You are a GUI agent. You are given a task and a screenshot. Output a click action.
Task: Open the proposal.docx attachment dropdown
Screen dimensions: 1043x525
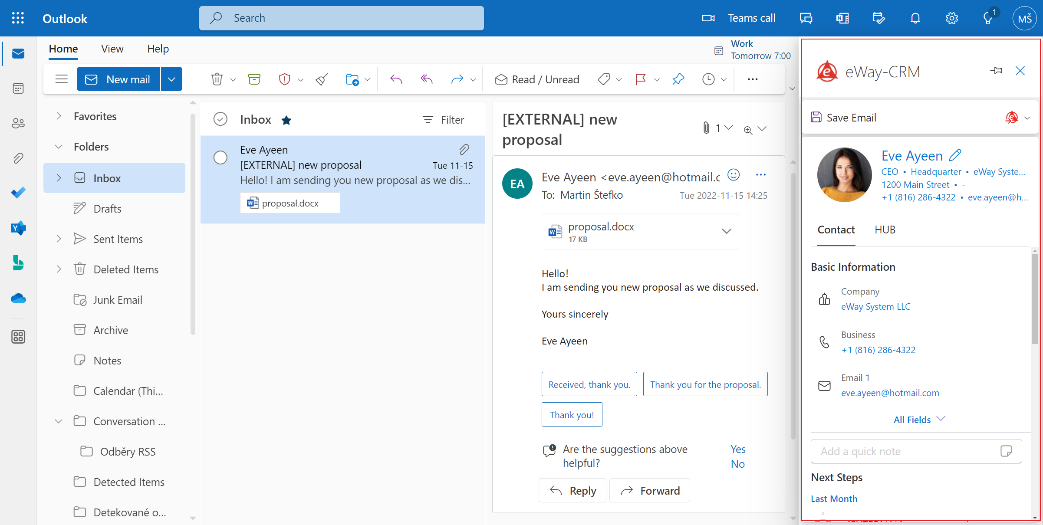pos(726,231)
